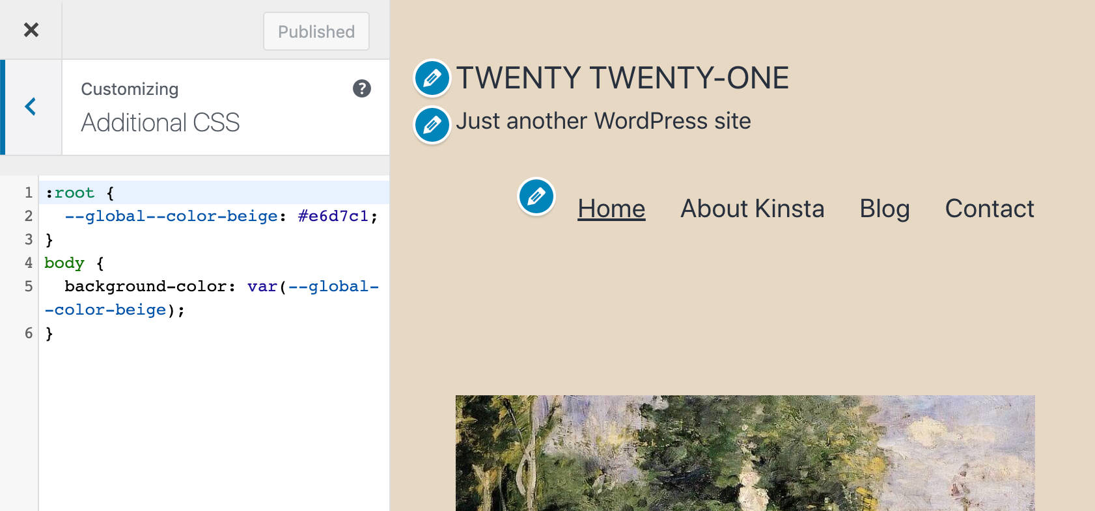1095x511 pixels.
Task: Click the pencil edit icon beside the tagline
Action: [432, 125]
